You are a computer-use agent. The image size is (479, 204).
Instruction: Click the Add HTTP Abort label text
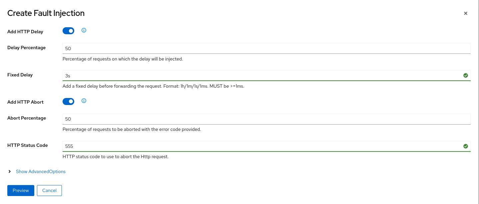[x=25, y=102]
